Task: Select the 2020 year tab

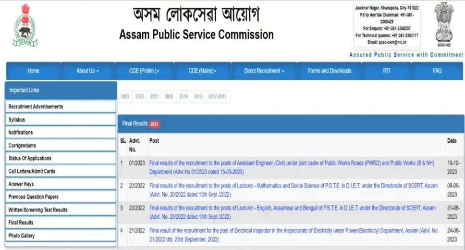Action: click(x=169, y=97)
